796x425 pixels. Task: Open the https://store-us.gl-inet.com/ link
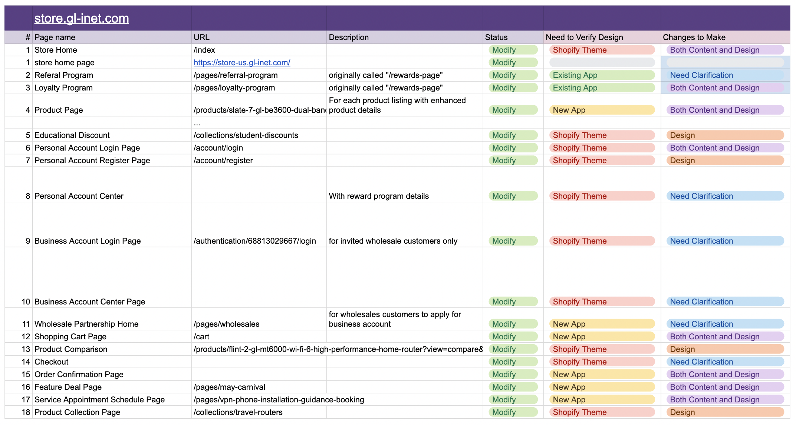pyautogui.click(x=242, y=63)
